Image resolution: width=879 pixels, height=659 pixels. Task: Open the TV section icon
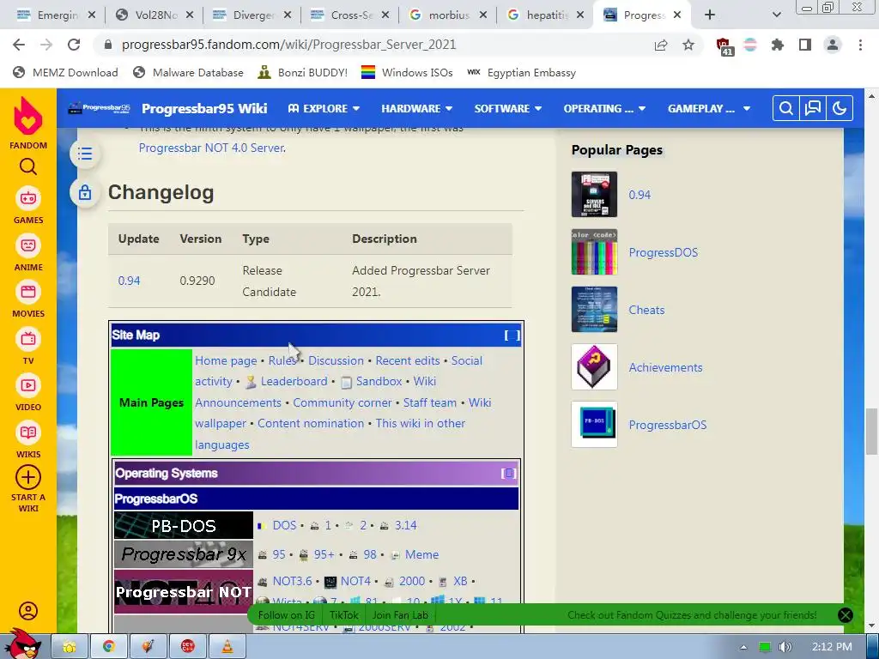pyautogui.click(x=28, y=339)
